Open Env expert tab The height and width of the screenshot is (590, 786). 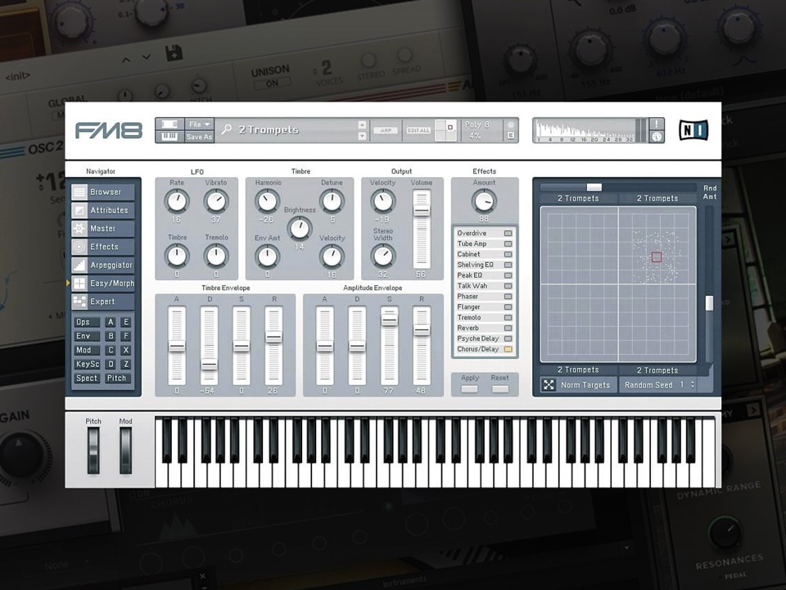click(x=86, y=336)
